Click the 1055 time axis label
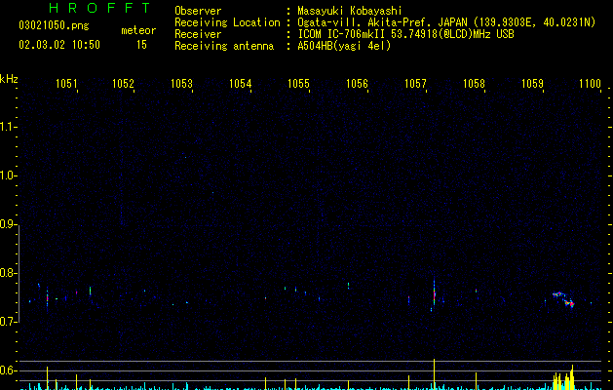 pos(298,84)
